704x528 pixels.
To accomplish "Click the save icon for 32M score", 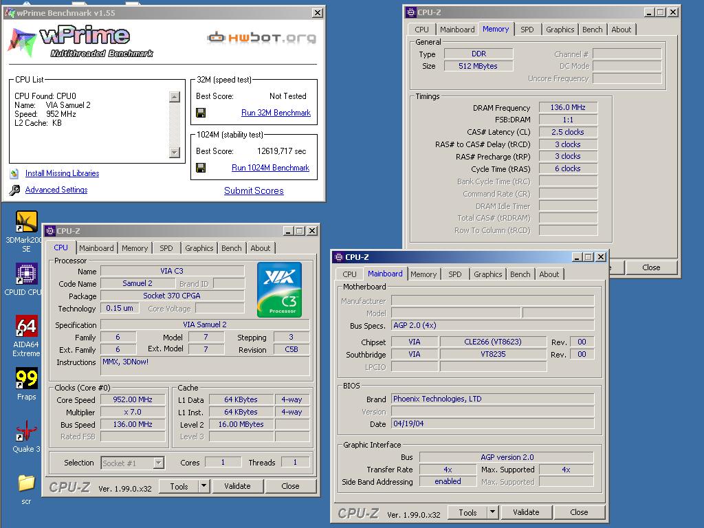I will [x=201, y=113].
